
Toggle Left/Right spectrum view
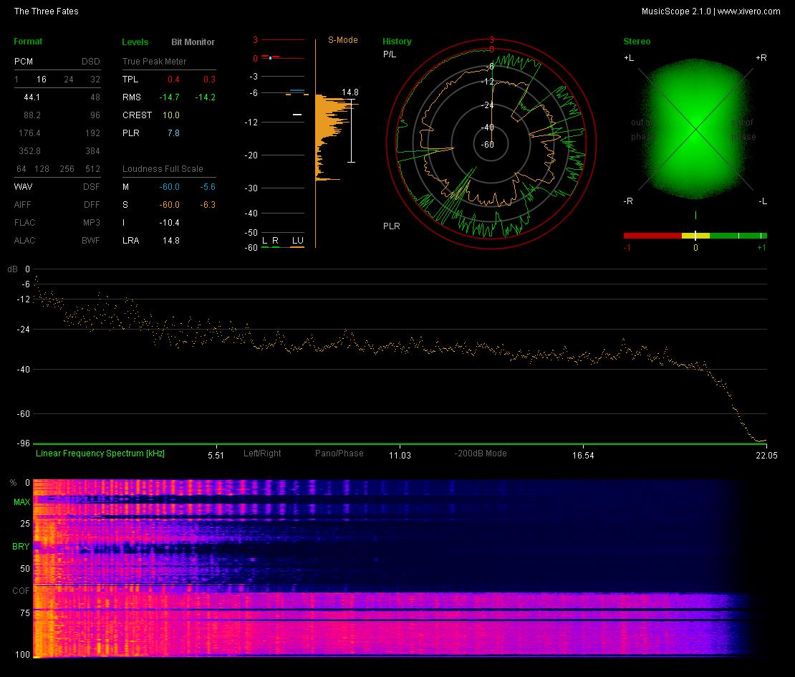pos(262,453)
